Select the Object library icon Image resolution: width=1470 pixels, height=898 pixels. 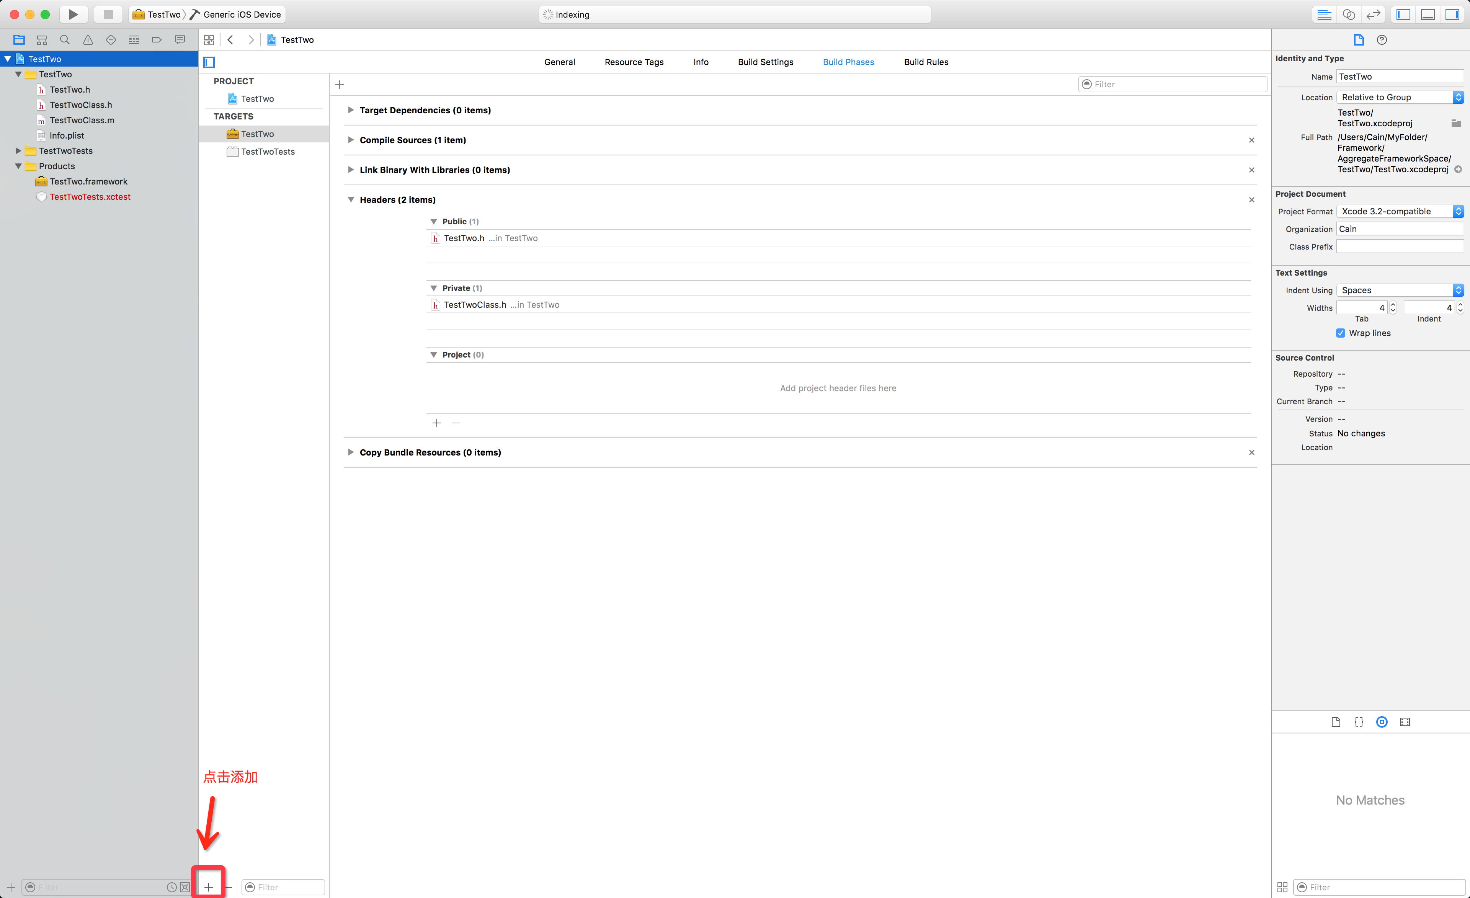click(1382, 722)
